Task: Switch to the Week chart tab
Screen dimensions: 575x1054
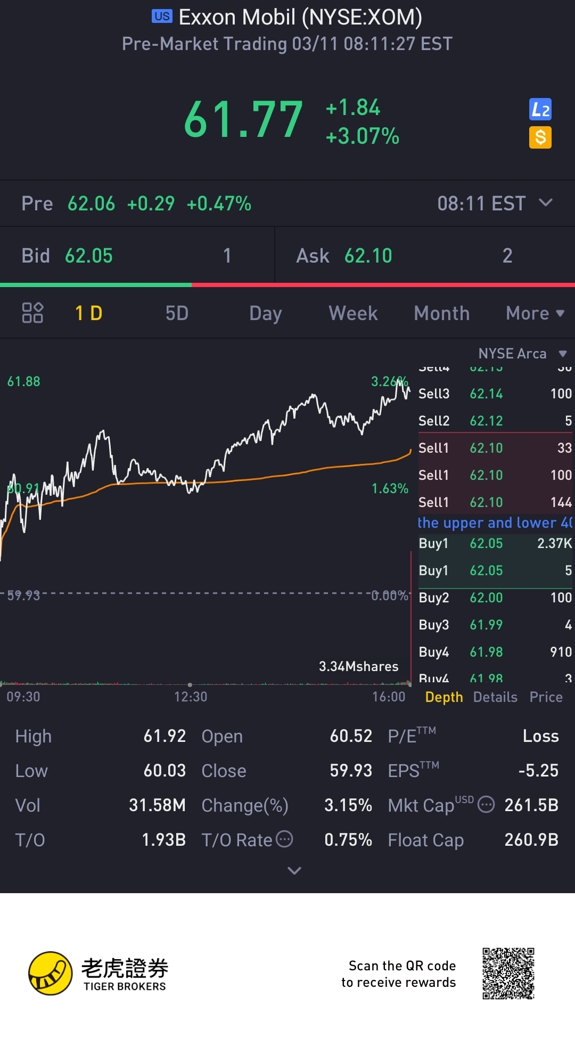Action: click(x=354, y=313)
